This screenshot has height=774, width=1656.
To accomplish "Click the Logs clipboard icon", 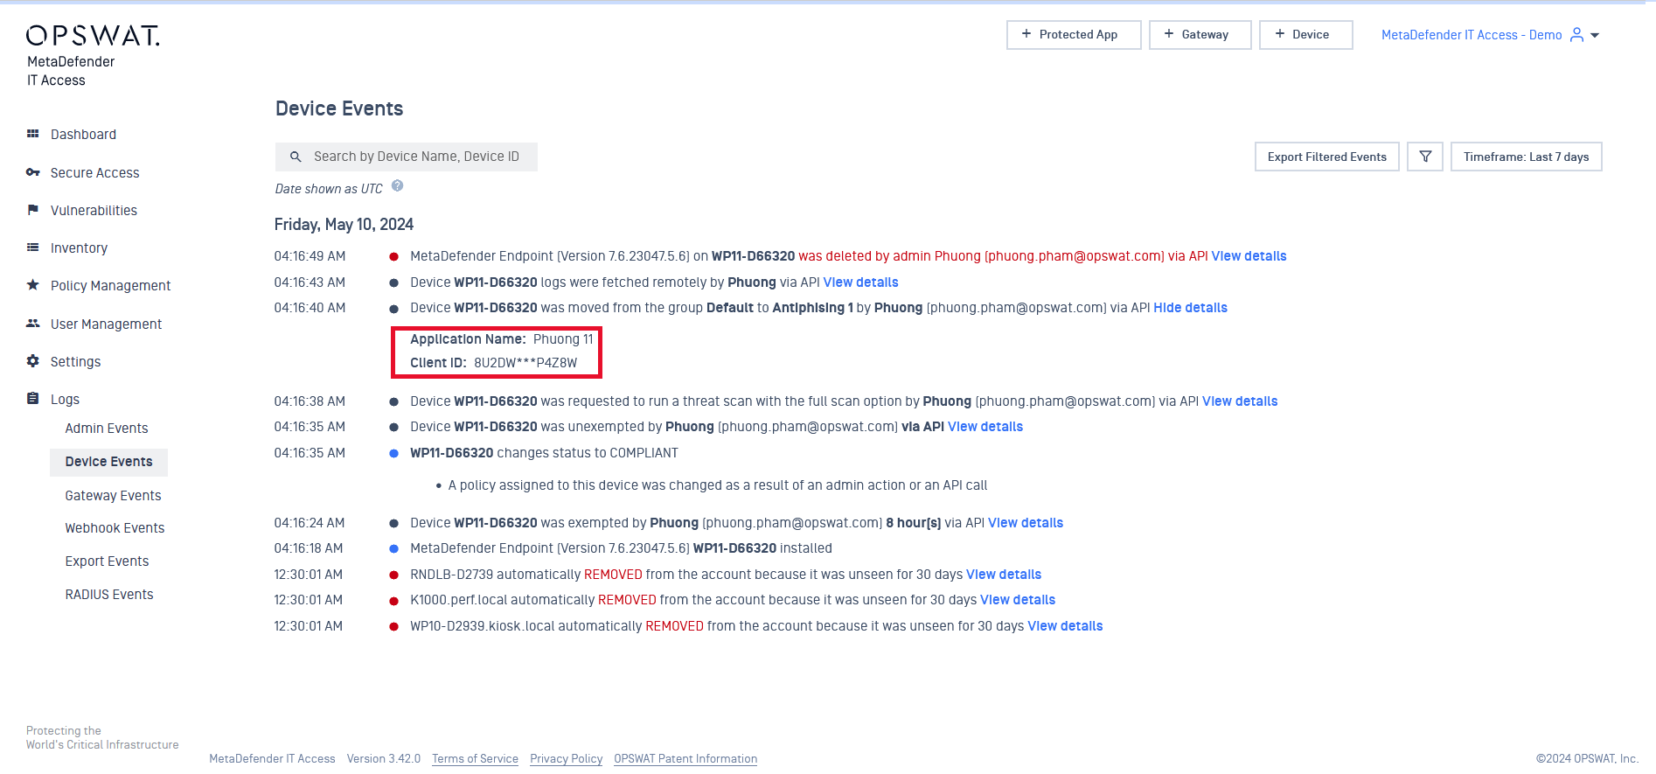I will (x=32, y=399).
